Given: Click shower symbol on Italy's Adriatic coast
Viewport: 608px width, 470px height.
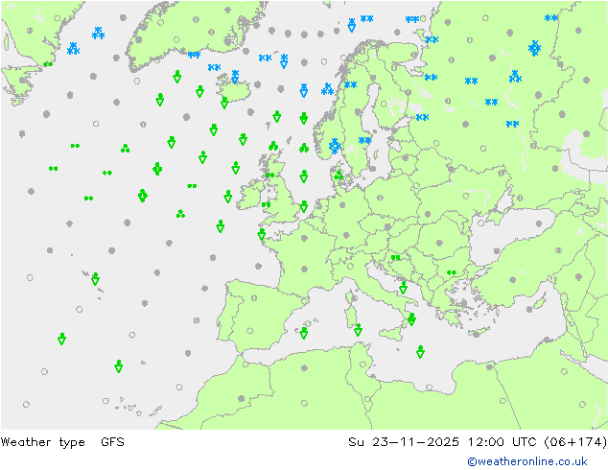Looking at the screenshot, I should point(404,288).
